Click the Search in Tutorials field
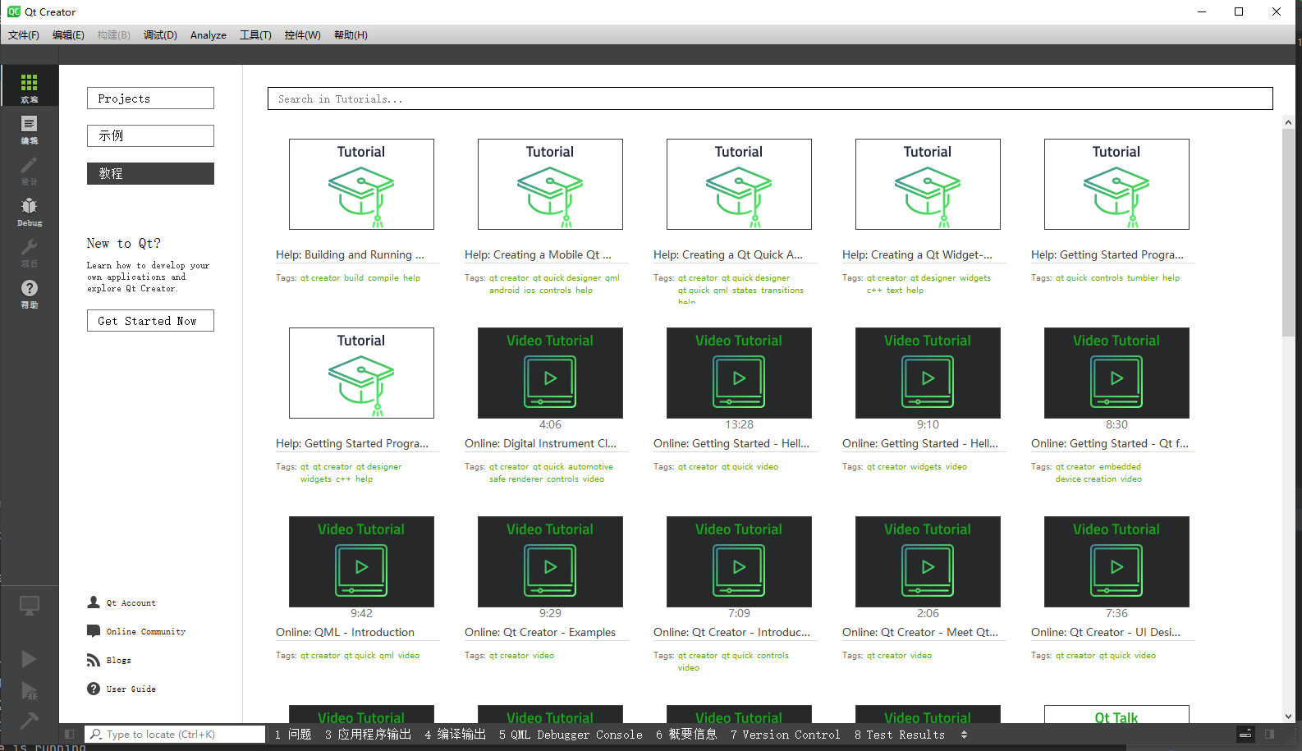 tap(769, 99)
